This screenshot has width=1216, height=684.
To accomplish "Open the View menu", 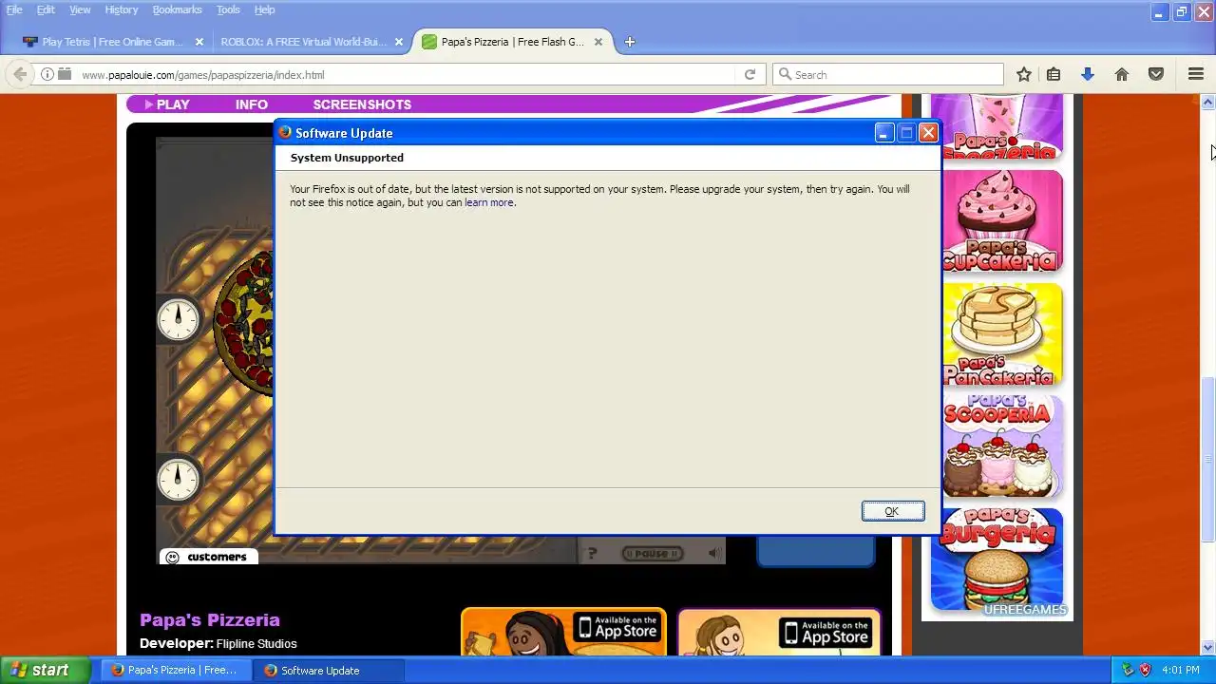I will point(80,9).
